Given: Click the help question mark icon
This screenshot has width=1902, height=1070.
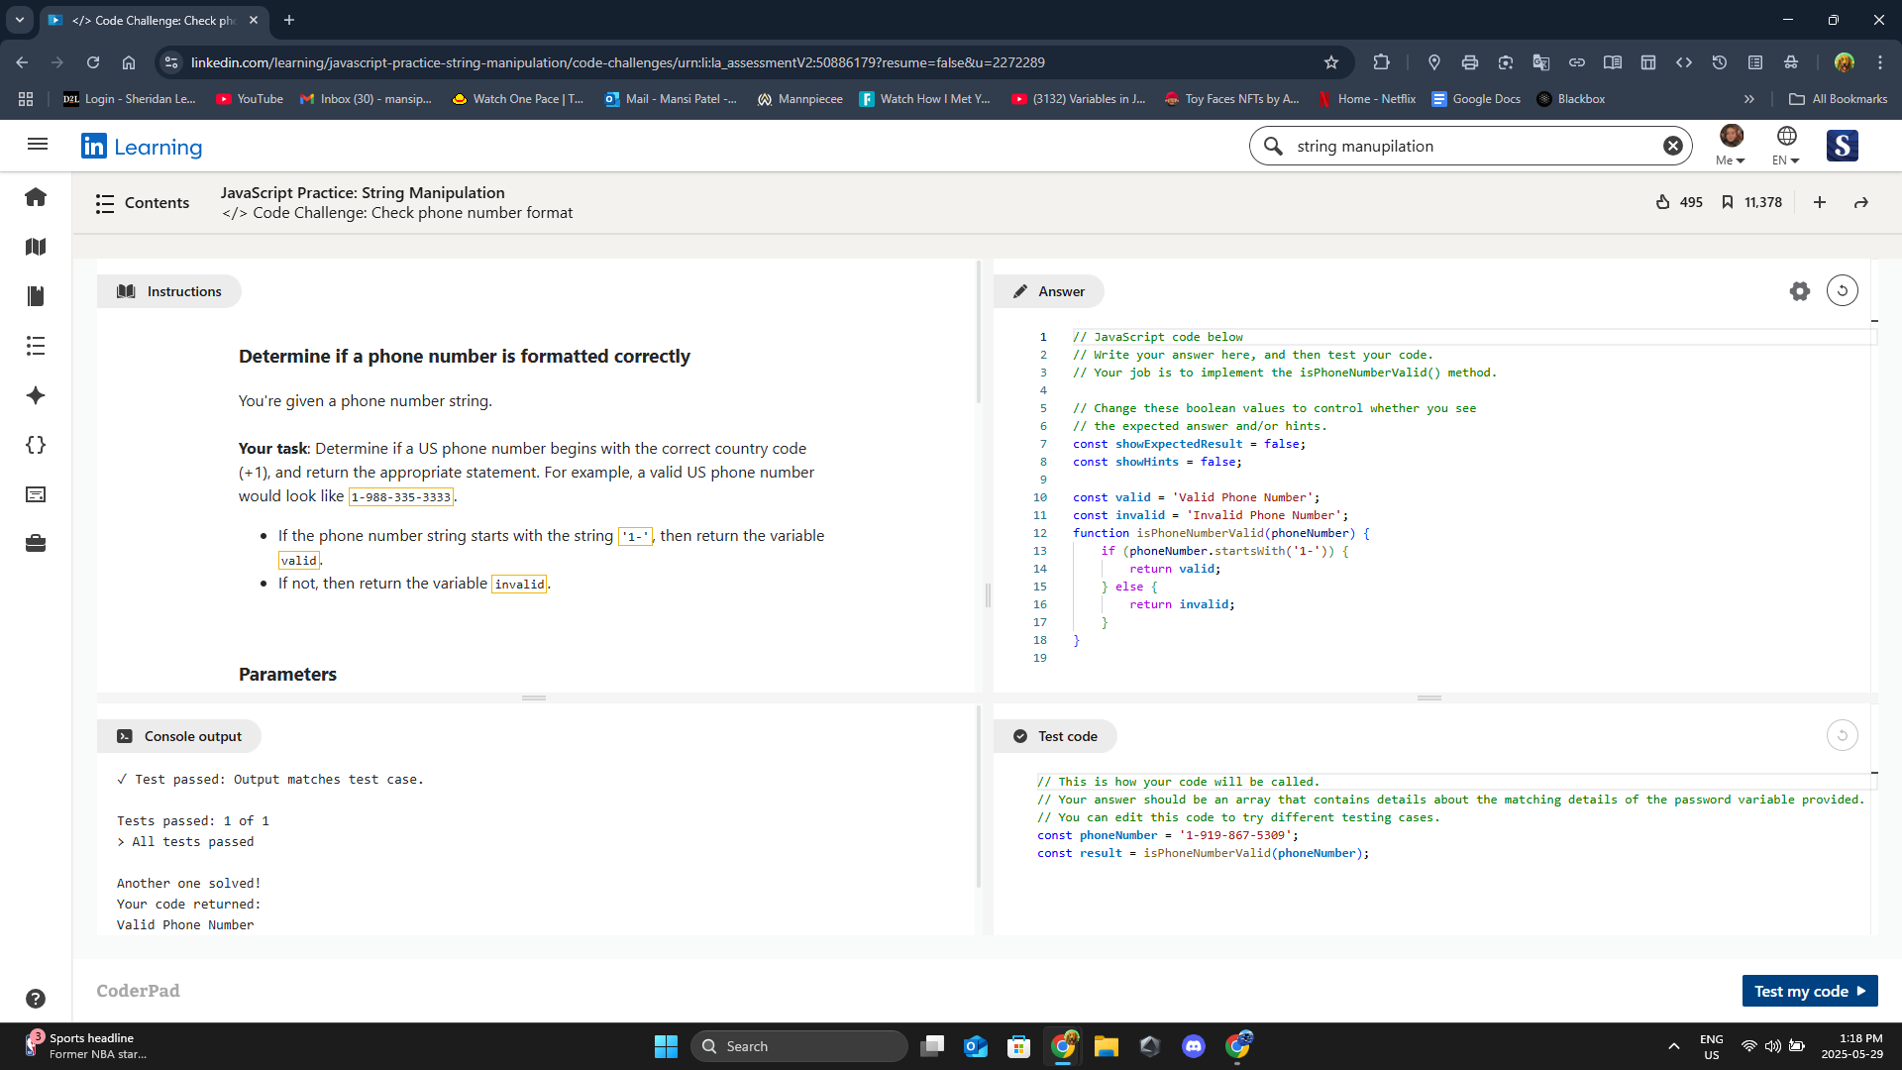Looking at the screenshot, I should (x=36, y=999).
